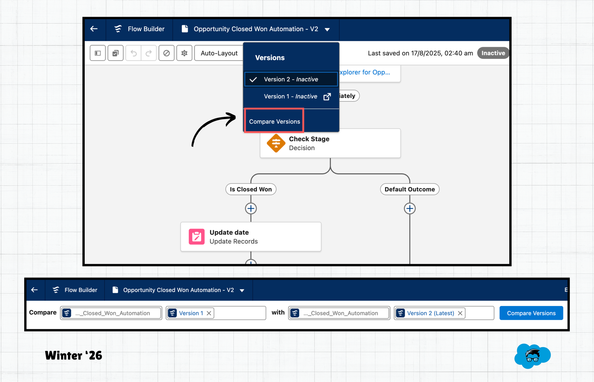
Task: Click the back arrow in the lower Compare header
Action: tap(35, 290)
